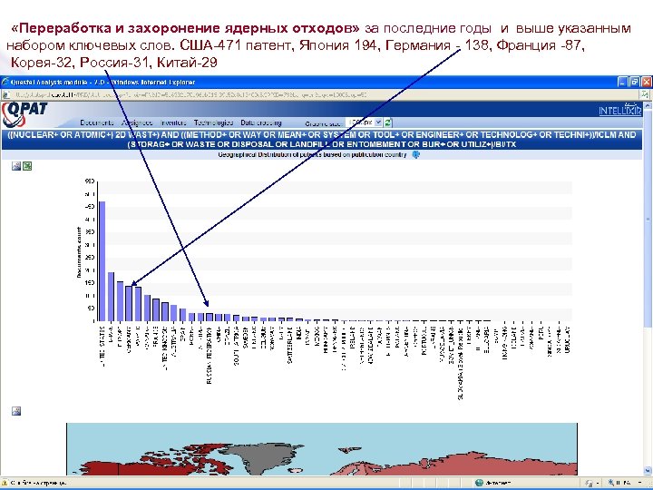Maximize the Internet Explorer window
653x490 pixels.
(634, 82)
